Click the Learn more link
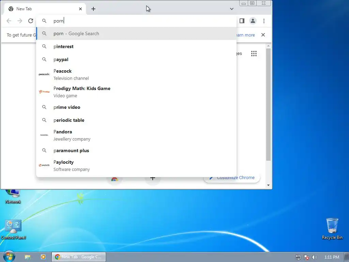Viewport: 349px width, 262px height. point(245,35)
